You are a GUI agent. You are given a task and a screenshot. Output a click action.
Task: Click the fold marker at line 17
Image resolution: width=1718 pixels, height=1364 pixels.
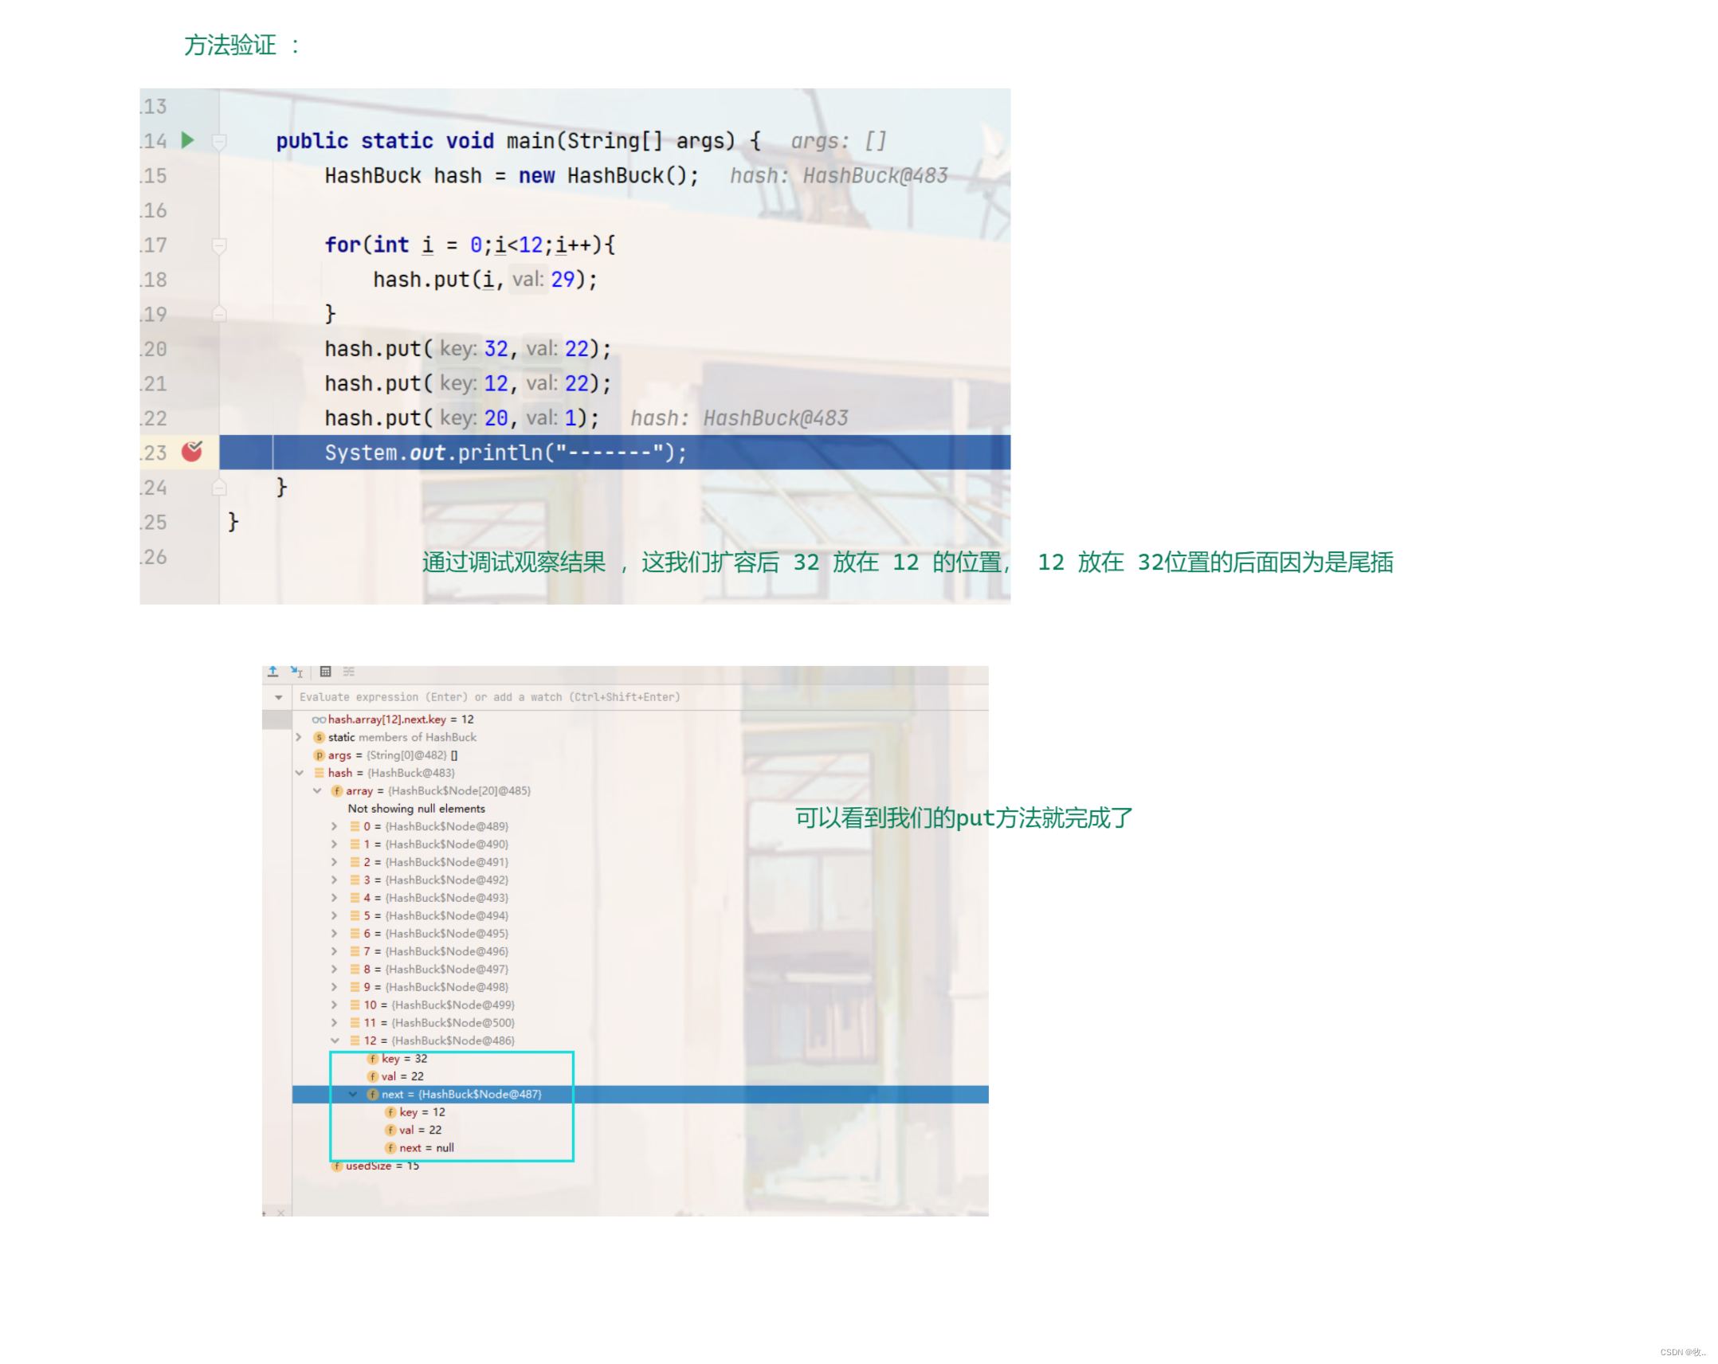point(219,245)
